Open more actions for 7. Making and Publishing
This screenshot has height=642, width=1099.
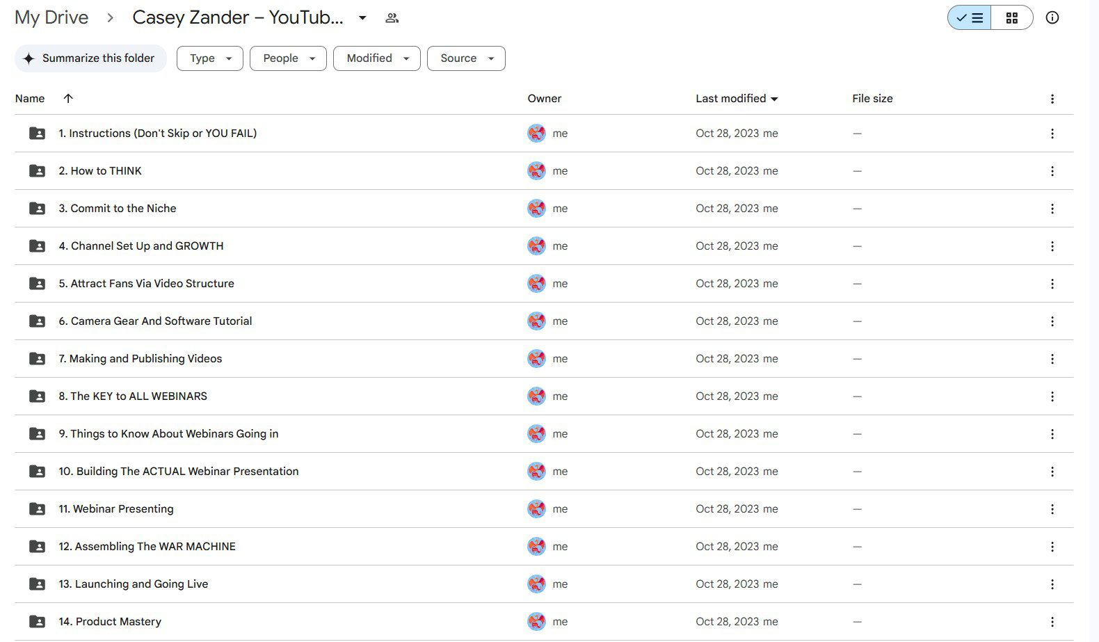1052,359
